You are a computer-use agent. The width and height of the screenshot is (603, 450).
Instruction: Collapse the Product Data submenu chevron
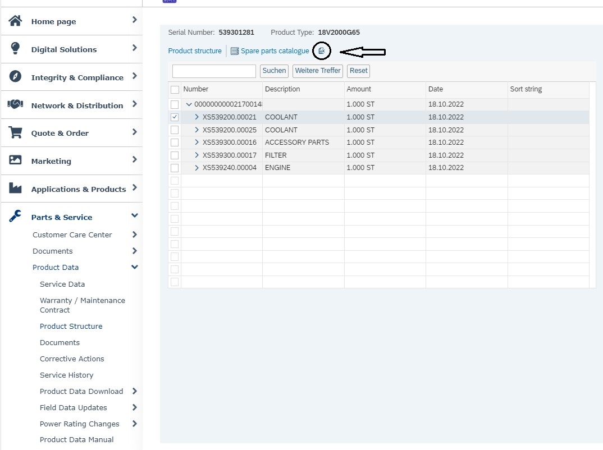point(135,267)
